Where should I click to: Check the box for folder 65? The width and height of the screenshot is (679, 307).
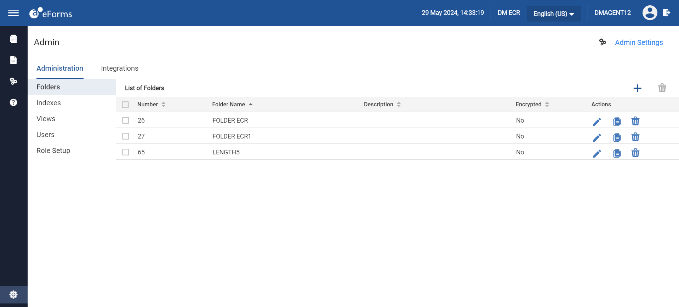coord(126,152)
